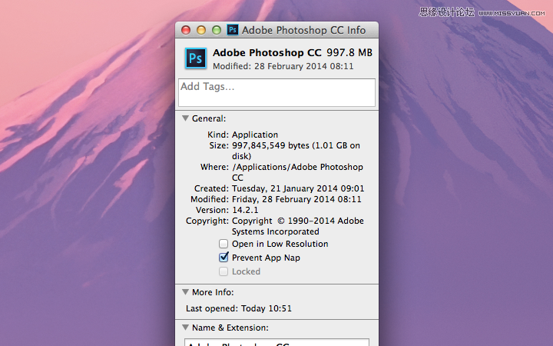Click the More Info: section label
The image size is (553, 346).
(x=213, y=292)
